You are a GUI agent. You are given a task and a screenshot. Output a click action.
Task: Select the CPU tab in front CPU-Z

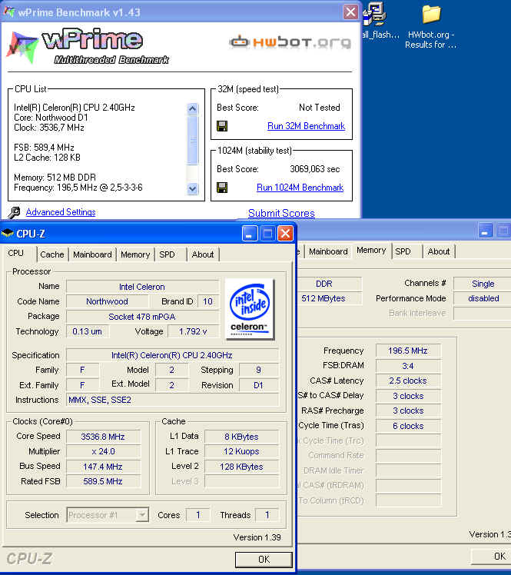(16, 253)
